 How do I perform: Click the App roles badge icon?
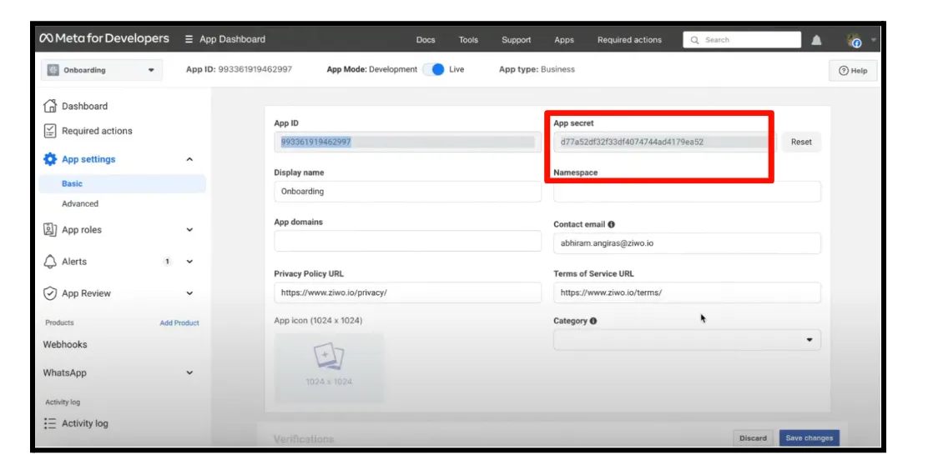click(50, 229)
